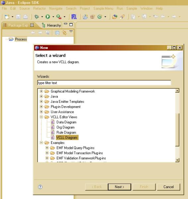Image resolution: width=188 pixels, height=199 pixels.
Task: Expand the Java wizard folder
Action: [x=41, y=96]
